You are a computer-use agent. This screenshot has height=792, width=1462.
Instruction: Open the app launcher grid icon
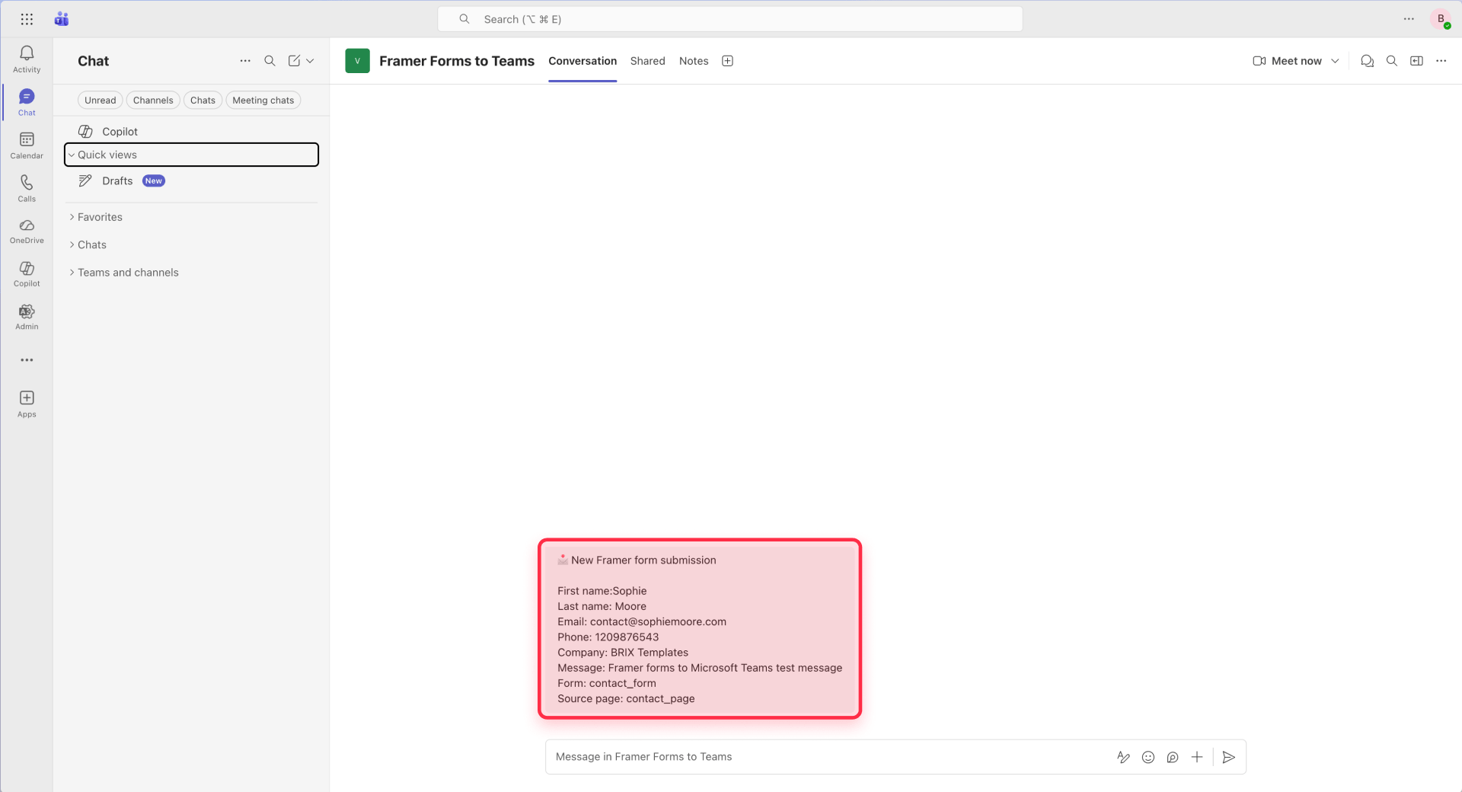coord(27,19)
